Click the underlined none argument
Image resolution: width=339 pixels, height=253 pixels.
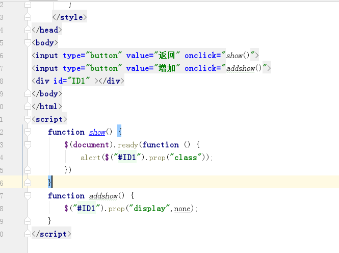(x=182, y=209)
